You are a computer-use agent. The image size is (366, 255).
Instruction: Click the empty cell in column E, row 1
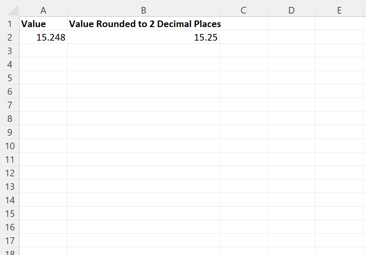click(x=340, y=24)
